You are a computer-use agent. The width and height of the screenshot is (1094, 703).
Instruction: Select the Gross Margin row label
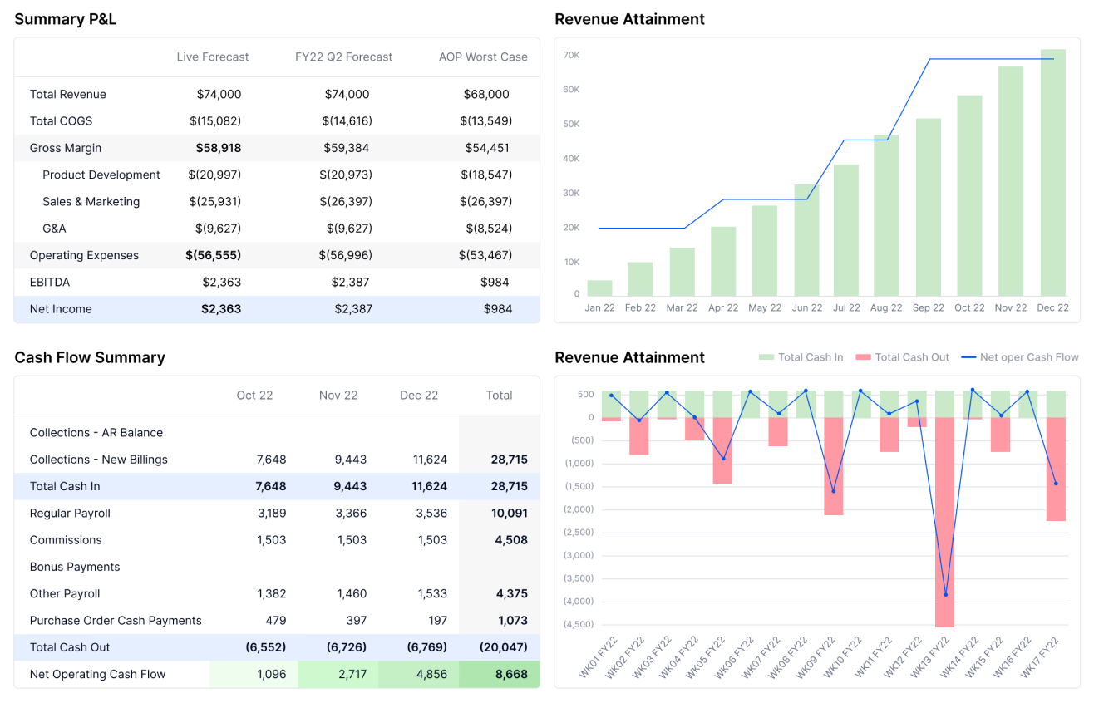coord(66,148)
